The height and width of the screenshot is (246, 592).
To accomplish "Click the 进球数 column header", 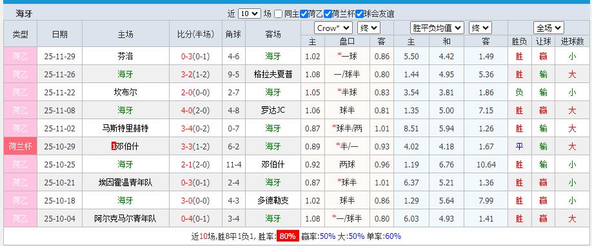I will pos(572,41).
